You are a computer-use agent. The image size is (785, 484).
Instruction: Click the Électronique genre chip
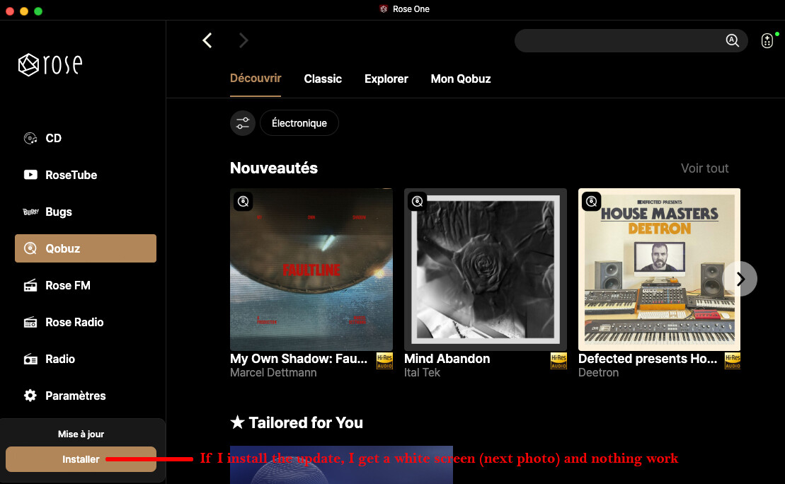[x=299, y=123]
